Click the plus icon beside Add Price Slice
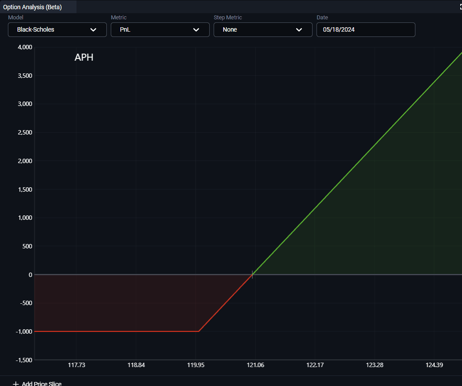This screenshot has width=462, height=386. 16,384
